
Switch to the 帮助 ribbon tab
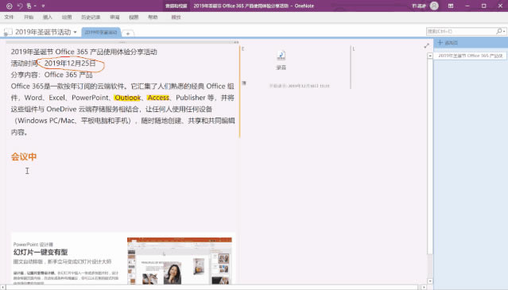pyautogui.click(x=153, y=17)
